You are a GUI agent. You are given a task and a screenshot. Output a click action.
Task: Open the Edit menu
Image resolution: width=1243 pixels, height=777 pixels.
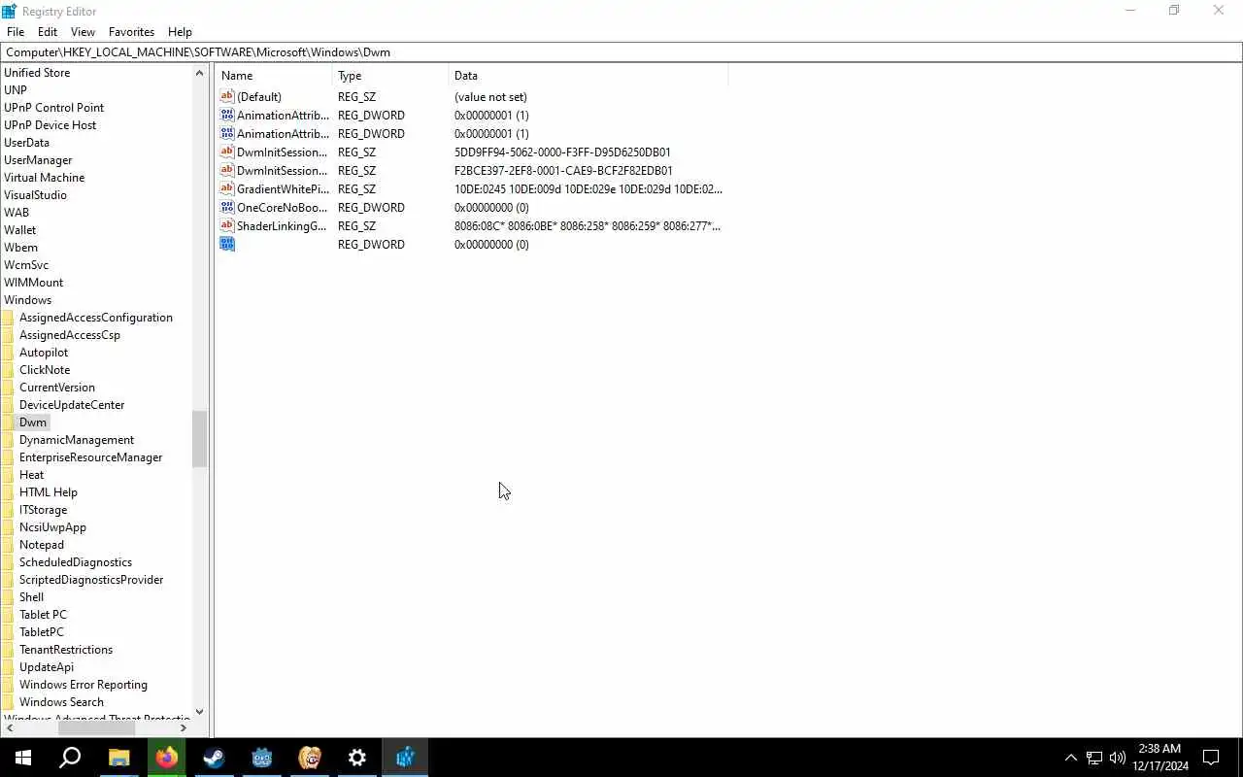click(48, 31)
